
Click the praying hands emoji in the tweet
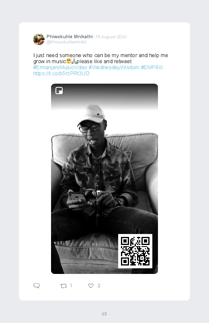[74, 61]
